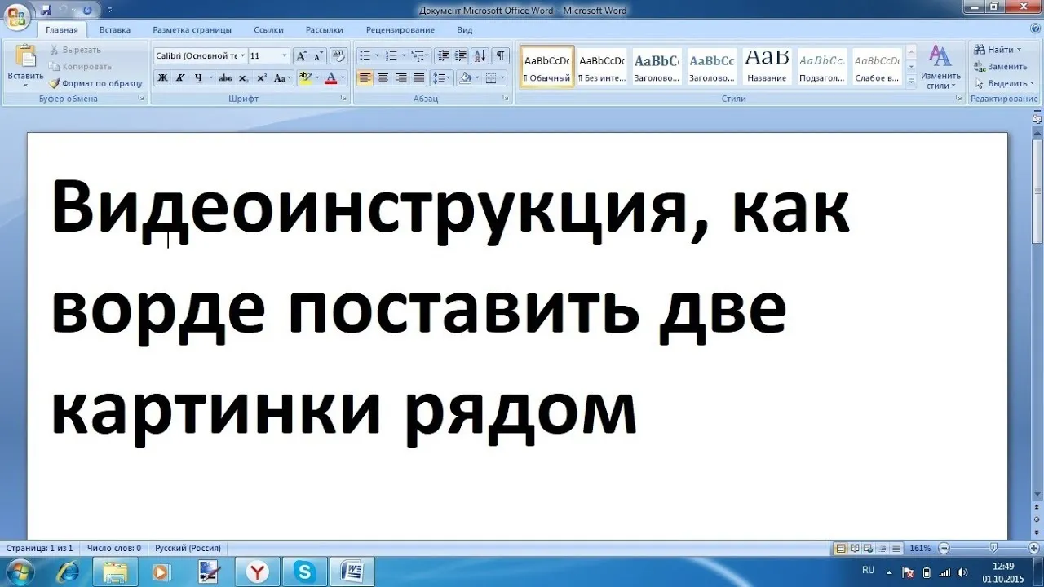
Task: Click Найти (find) button
Action: [x=998, y=50]
